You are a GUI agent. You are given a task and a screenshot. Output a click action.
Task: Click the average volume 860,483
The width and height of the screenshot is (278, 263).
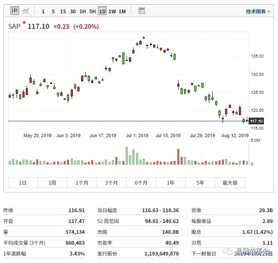pos(75,243)
